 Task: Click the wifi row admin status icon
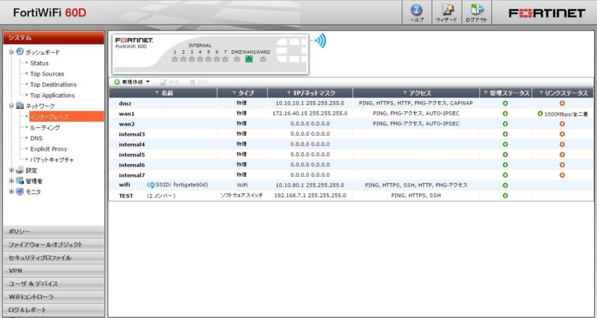tap(505, 185)
